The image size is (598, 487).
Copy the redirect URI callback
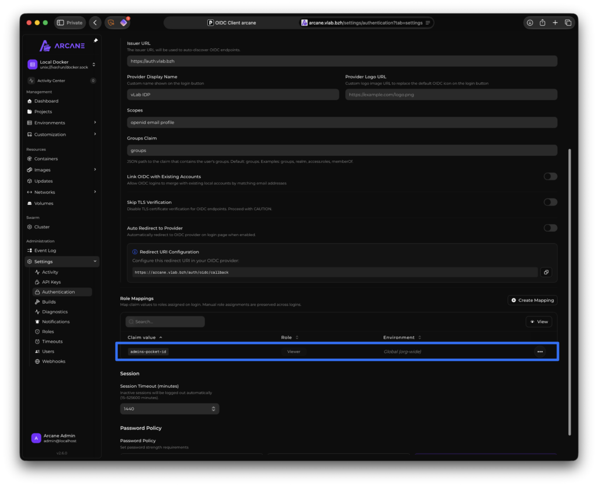pos(546,272)
